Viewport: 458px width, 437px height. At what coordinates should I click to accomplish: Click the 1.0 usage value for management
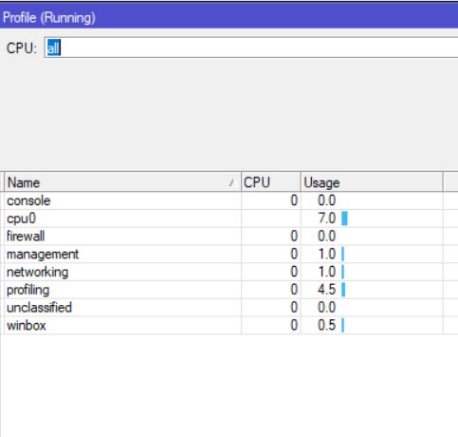click(x=327, y=254)
